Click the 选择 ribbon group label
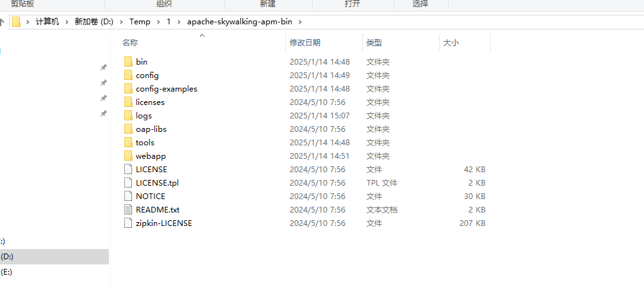Image resolution: width=644 pixels, height=290 pixels. point(420,4)
